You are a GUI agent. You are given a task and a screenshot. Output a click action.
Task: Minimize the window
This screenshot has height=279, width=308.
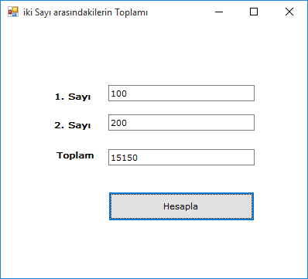(x=219, y=12)
